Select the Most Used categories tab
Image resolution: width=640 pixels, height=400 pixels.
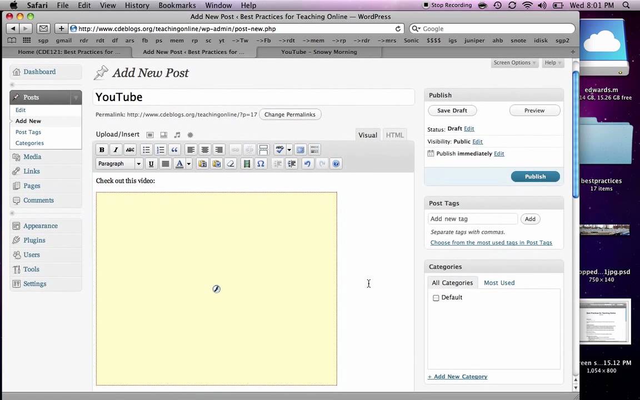499,282
